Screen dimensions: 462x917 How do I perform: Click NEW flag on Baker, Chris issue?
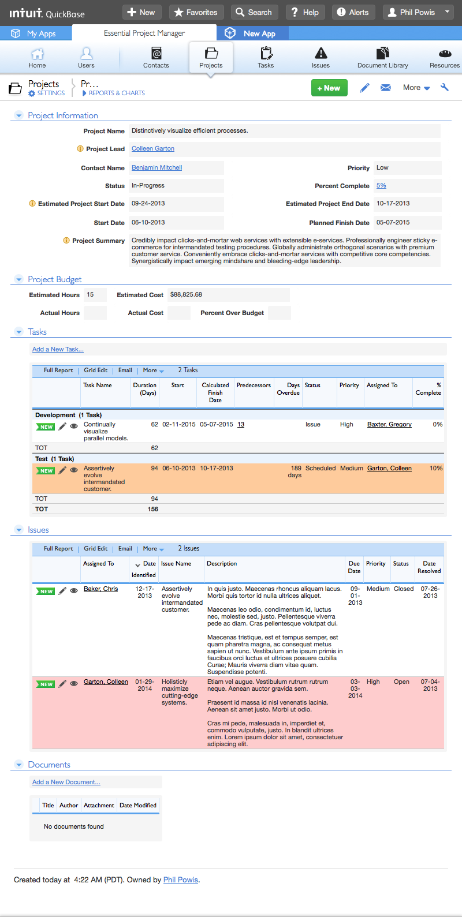coord(45,592)
